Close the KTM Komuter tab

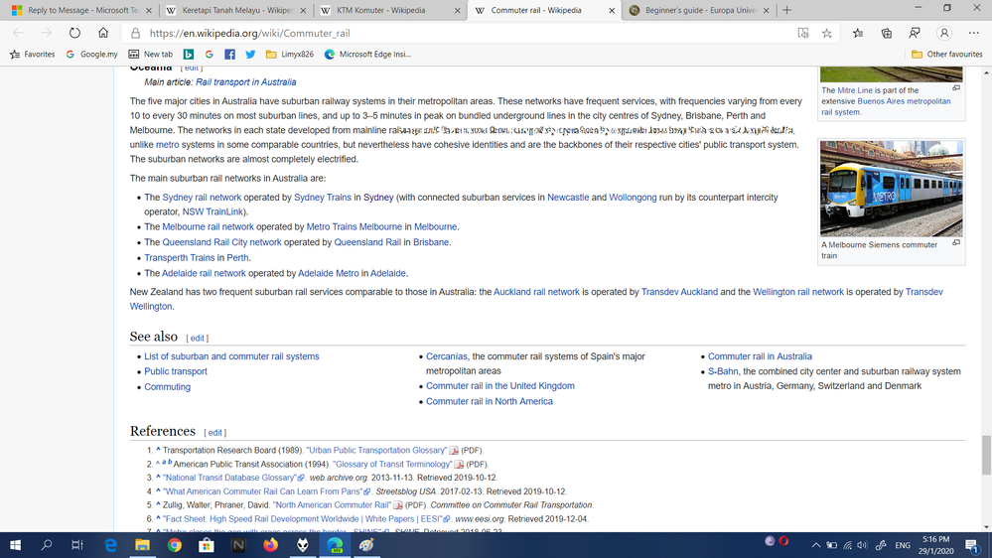click(x=458, y=10)
